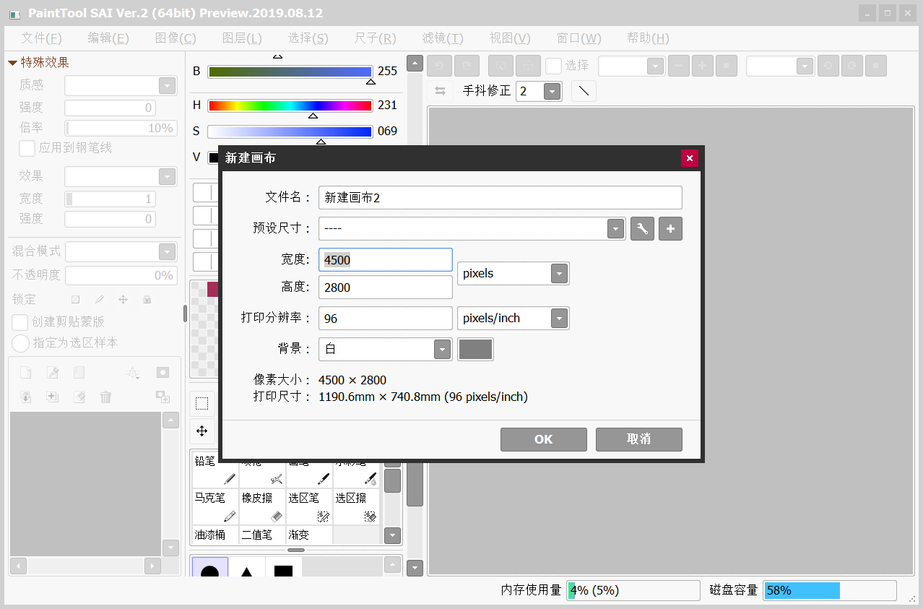Add a new size preset with the plus icon
This screenshot has width=923, height=609.
(670, 229)
